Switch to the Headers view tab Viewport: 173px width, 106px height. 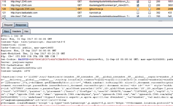click(17, 31)
